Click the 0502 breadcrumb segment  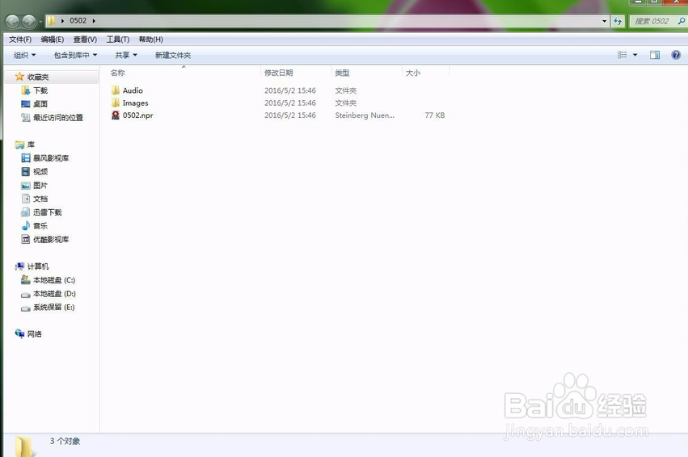pos(78,21)
